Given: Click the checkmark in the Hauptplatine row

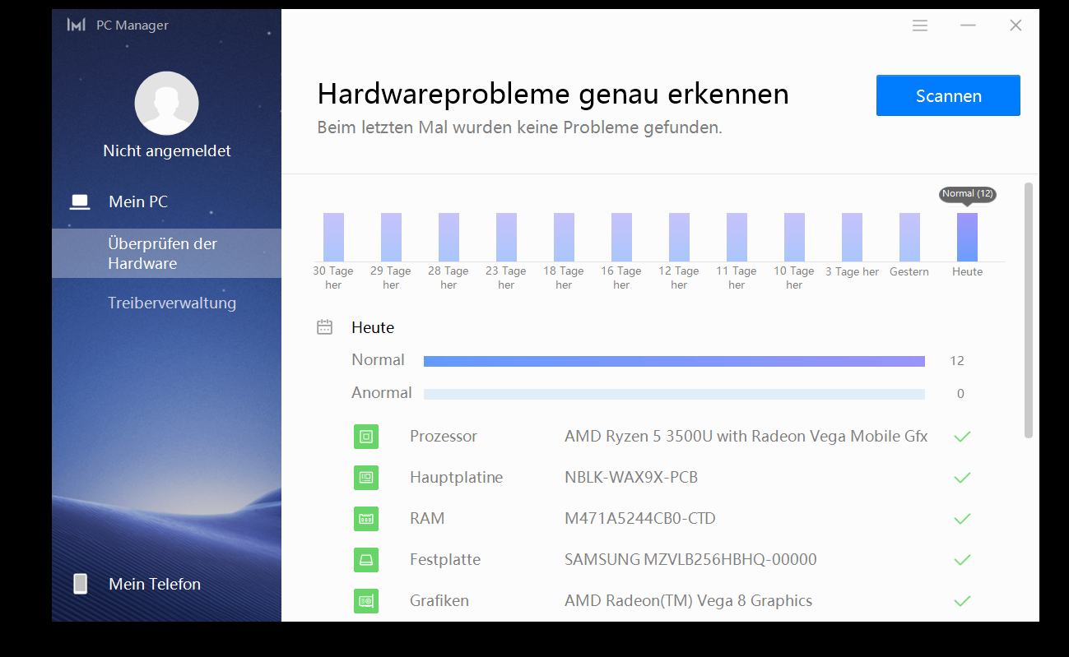Looking at the screenshot, I should pyautogui.click(x=962, y=478).
